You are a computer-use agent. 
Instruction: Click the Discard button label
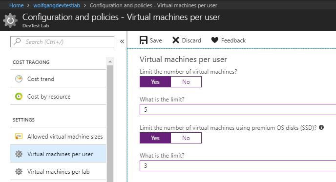point(191,40)
